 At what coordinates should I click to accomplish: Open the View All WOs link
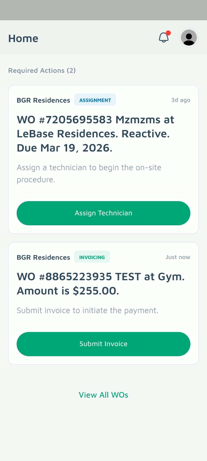tap(104, 395)
